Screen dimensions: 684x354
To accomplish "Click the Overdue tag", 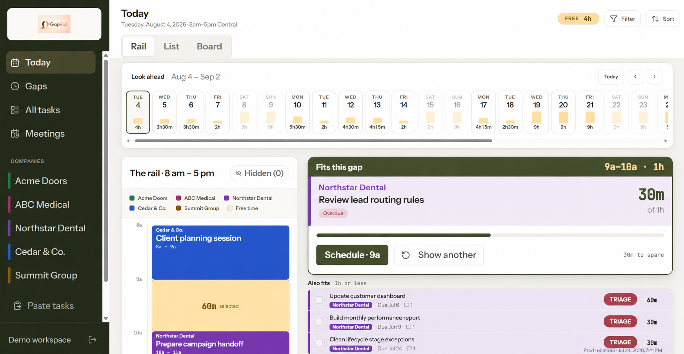I will tap(333, 213).
